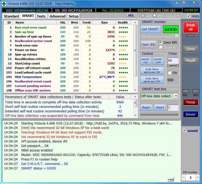
Task: Toggle Use IBM super smart checkbox
Action: [177, 36]
